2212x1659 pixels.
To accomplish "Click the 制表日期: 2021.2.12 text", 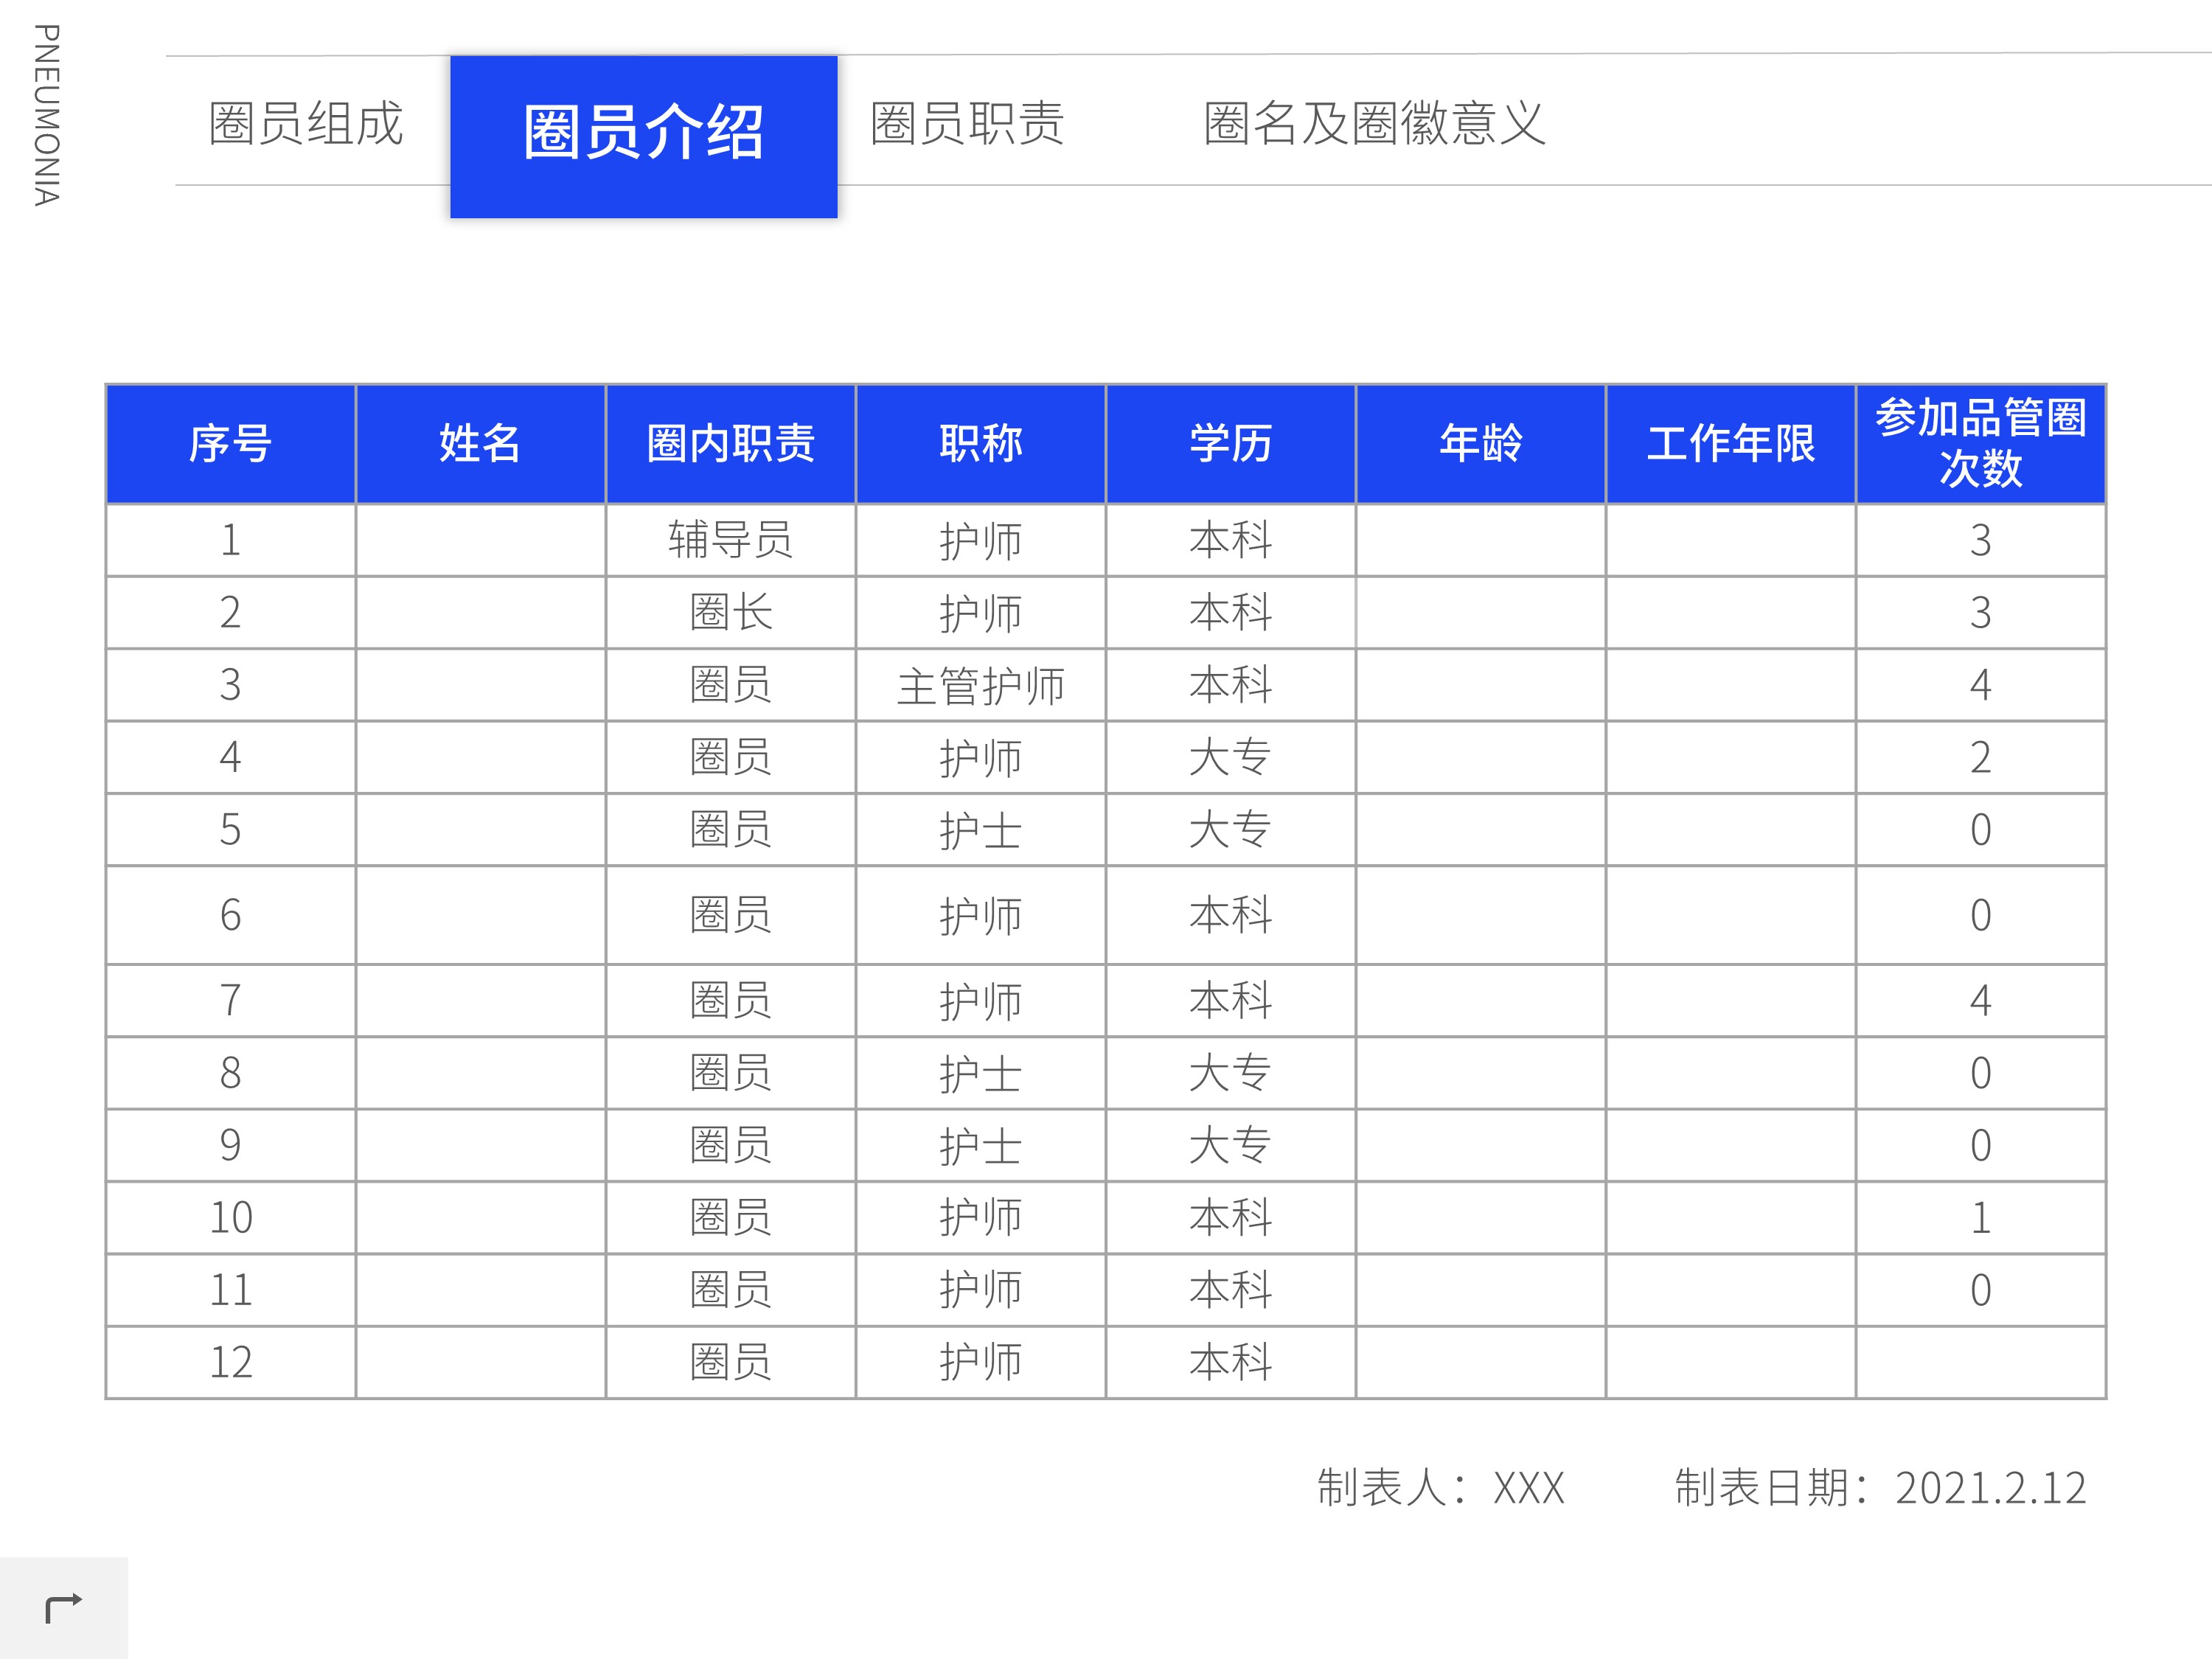I will coord(1881,1488).
